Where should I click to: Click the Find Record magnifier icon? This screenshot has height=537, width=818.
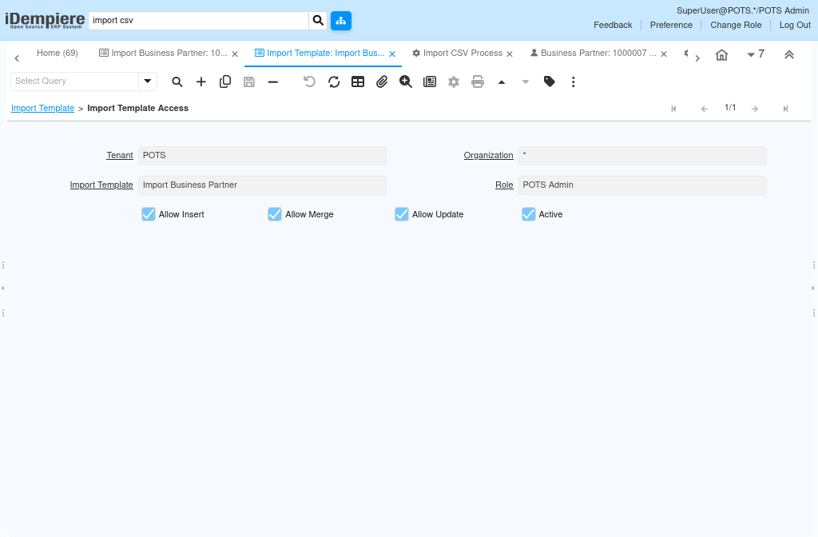click(177, 82)
